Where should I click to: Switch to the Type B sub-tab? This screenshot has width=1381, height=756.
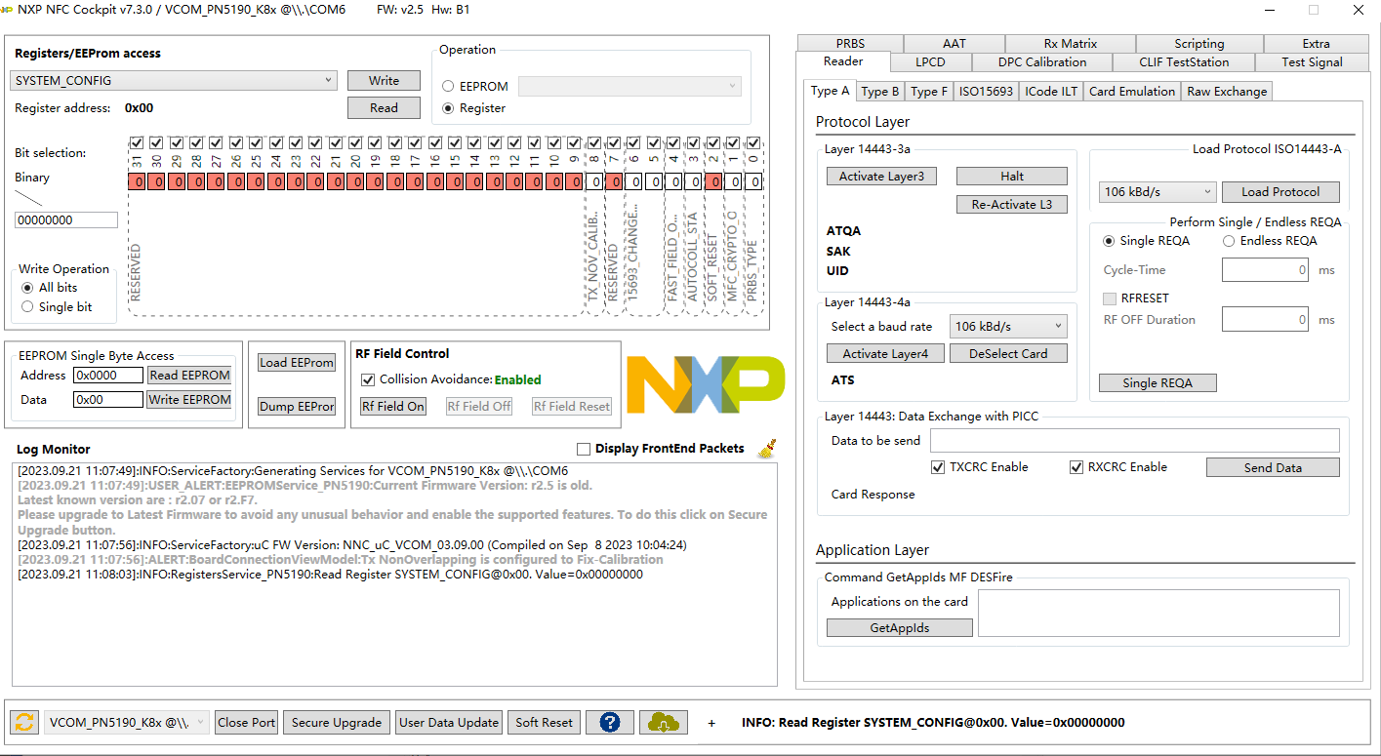(x=880, y=91)
